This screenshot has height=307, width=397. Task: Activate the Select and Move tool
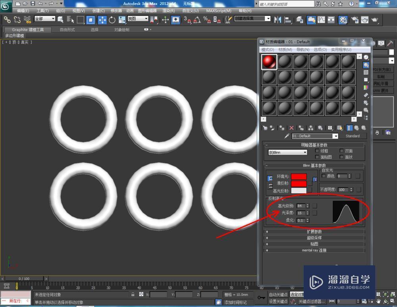tap(102, 19)
